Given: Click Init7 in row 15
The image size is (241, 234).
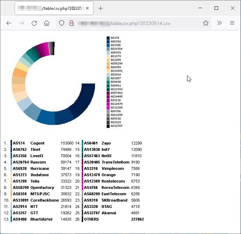Looking at the screenshot, I should (106, 149).
